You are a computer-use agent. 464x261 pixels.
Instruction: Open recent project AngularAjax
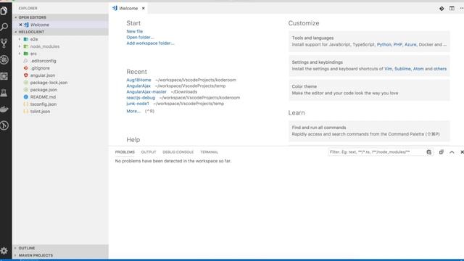click(x=138, y=86)
